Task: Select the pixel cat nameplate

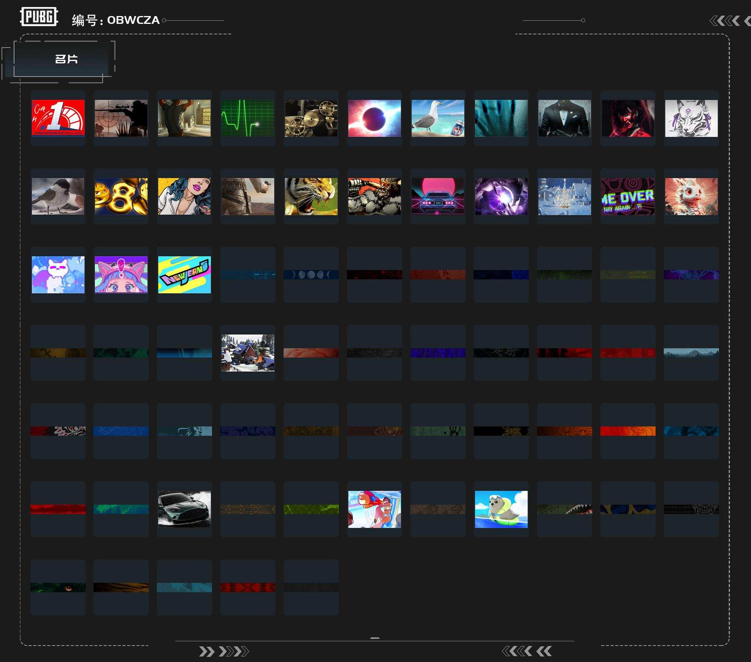Action: (x=58, y=274)
